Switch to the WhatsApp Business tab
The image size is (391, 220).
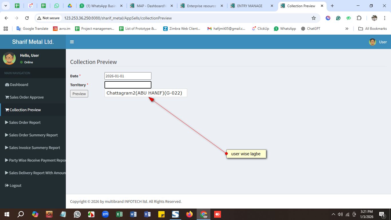pyautogui.click(x=101, y=6)
